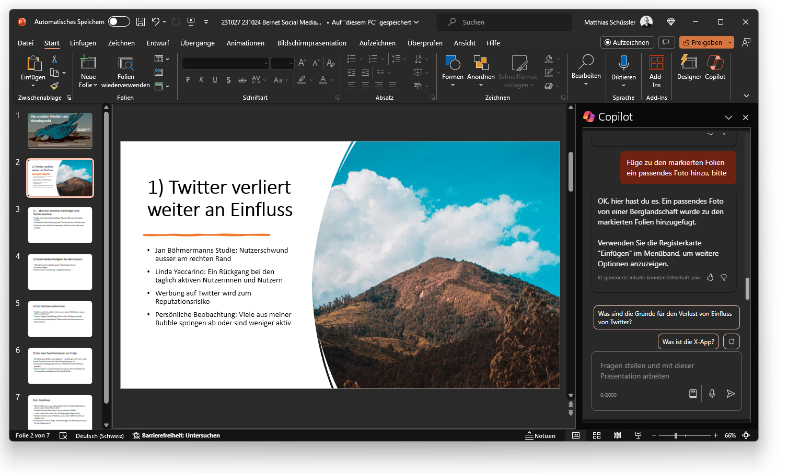
Task: Open comments pane icon
Action: click(x=666, y=42)
